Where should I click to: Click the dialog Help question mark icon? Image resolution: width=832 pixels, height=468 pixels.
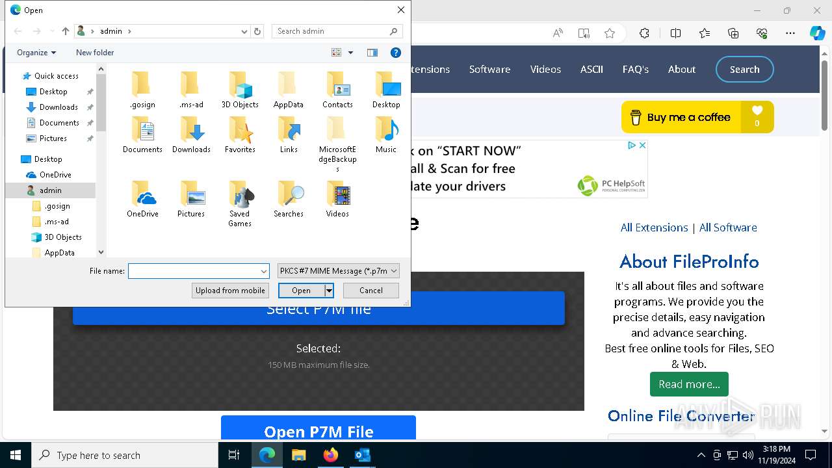coord(395,53)
